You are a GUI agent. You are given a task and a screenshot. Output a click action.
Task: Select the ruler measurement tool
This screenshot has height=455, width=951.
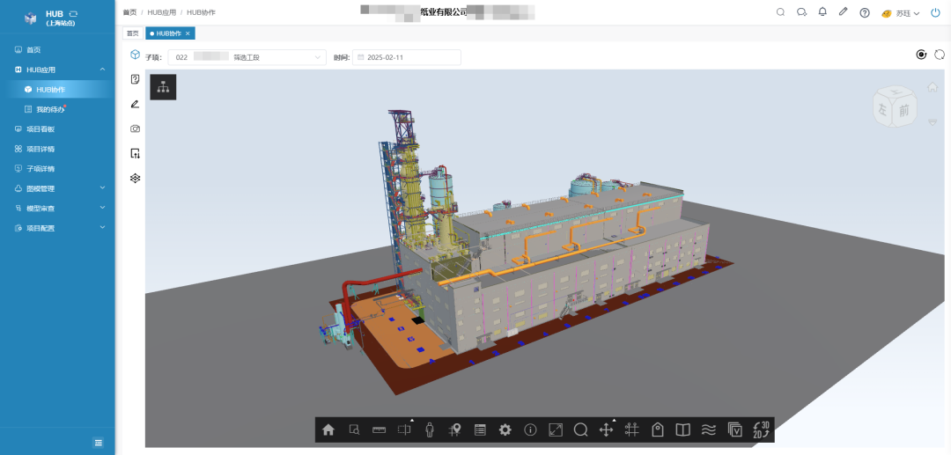tap(380, 430)
